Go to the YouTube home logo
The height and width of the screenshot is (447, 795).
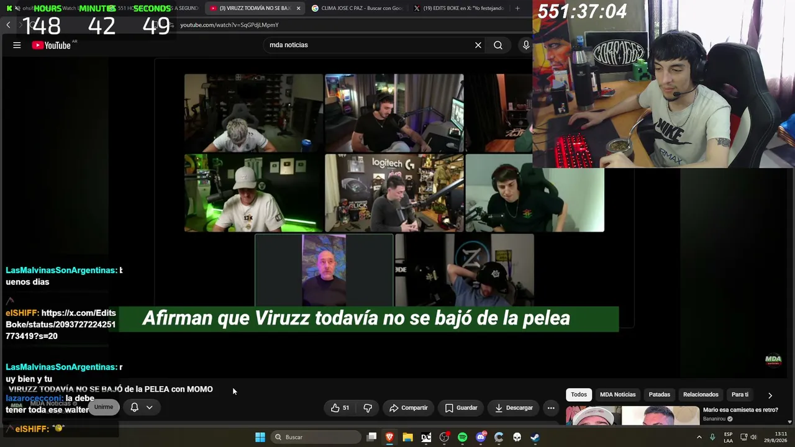(x=52, y=45)
